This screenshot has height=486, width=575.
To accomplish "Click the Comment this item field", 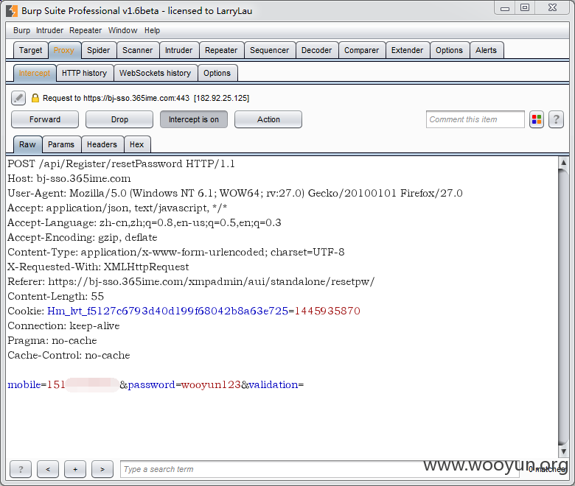I will [475, 119].
